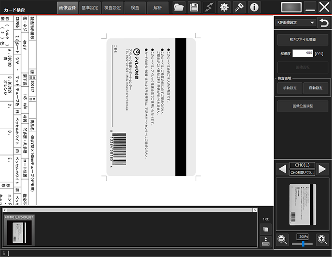This screenshot has width=332, height=257.
Task: Go to next channel with right arrow
Action: click(x=322, y=169)
